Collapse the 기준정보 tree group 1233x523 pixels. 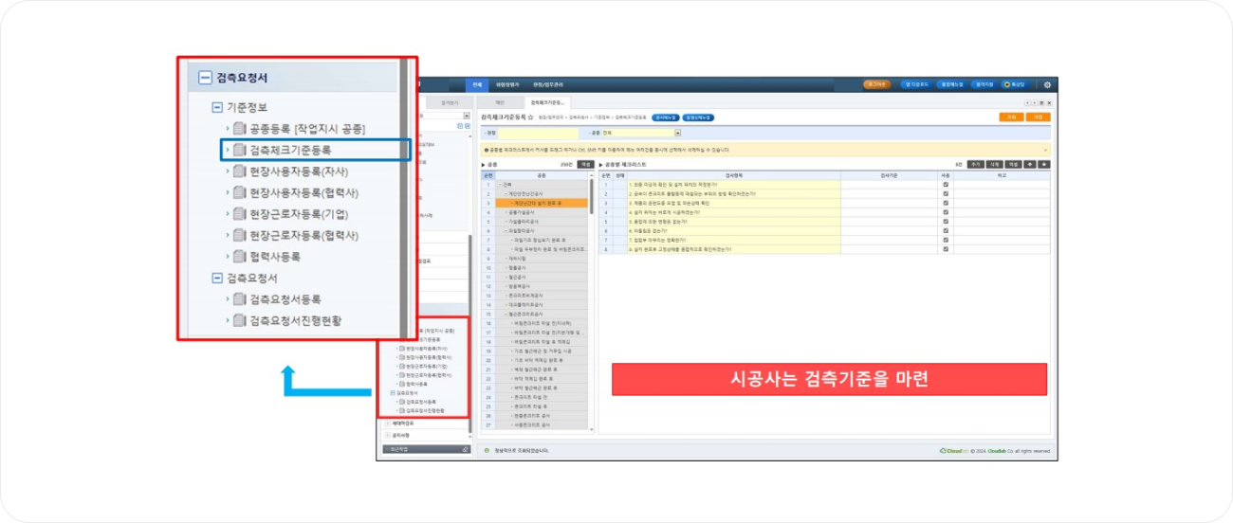(217, 108)
